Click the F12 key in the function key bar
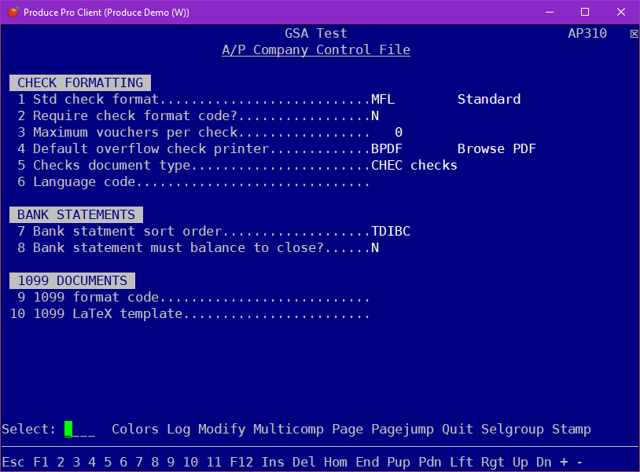Screen dimensions: 640x472 [241, 463]
